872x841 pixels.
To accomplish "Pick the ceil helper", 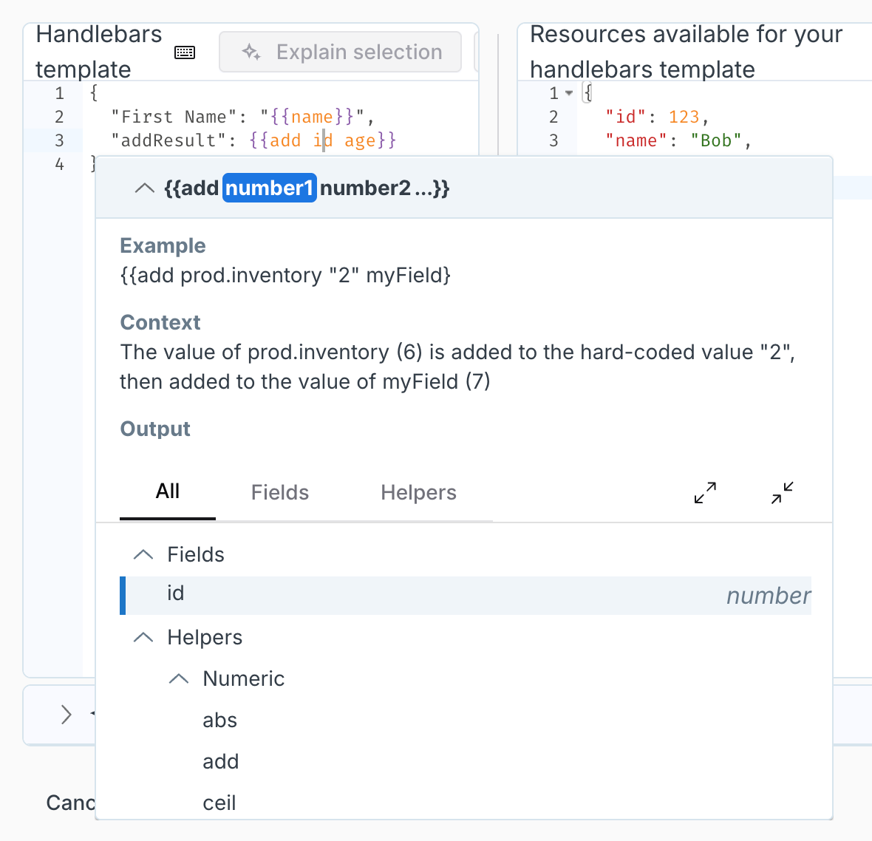I will (219, 803).
